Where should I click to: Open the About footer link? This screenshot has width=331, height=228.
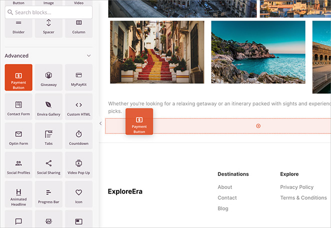(224, 187)
